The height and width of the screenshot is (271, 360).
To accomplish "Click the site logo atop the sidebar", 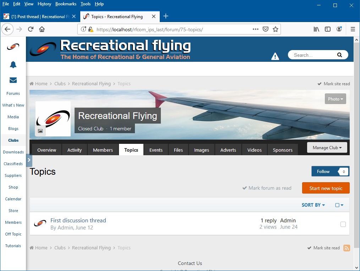I will tap(13, 47).
